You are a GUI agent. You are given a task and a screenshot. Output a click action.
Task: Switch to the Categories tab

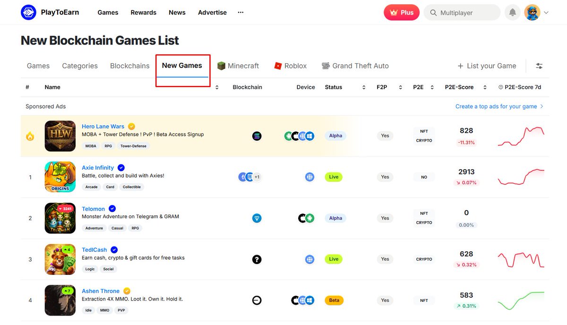click(80, 66)
